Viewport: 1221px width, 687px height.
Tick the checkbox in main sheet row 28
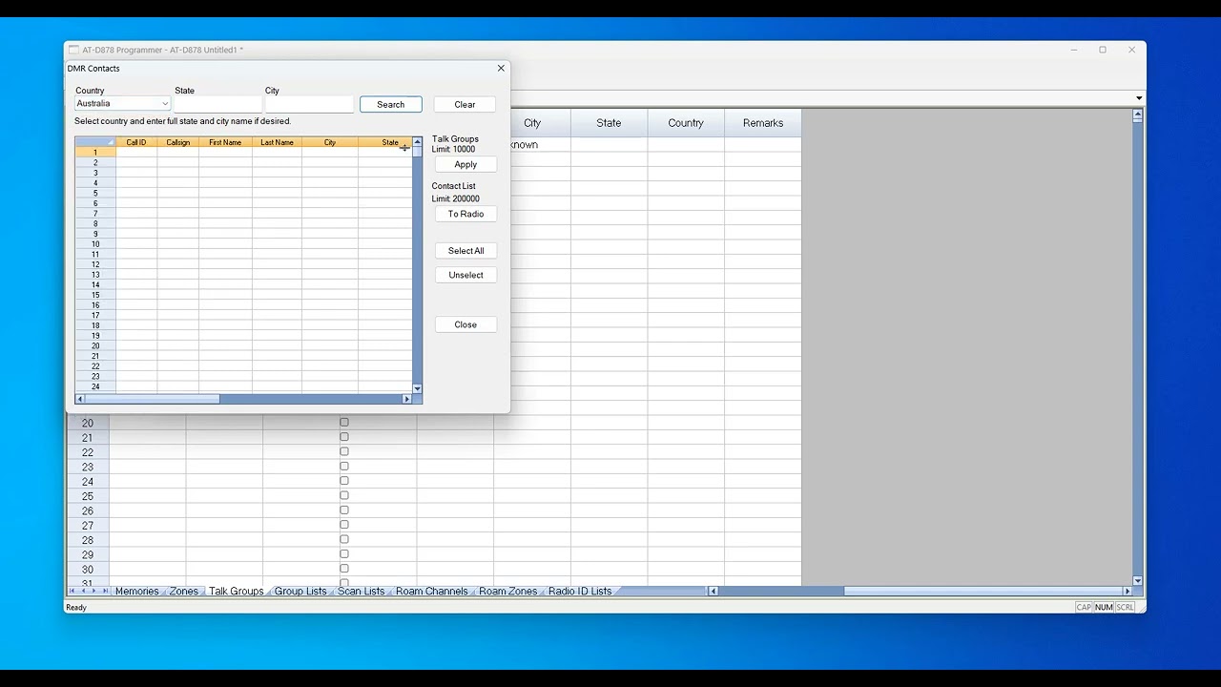344,539
